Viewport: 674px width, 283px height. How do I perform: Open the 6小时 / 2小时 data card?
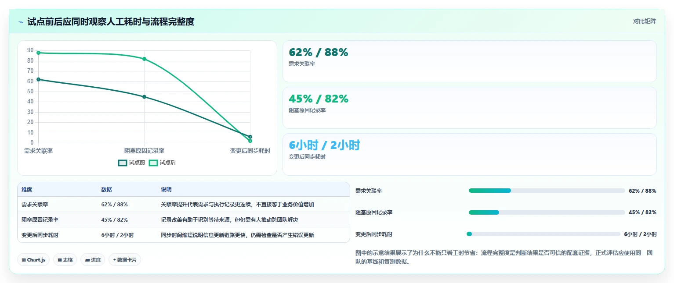tap(469, 154)
